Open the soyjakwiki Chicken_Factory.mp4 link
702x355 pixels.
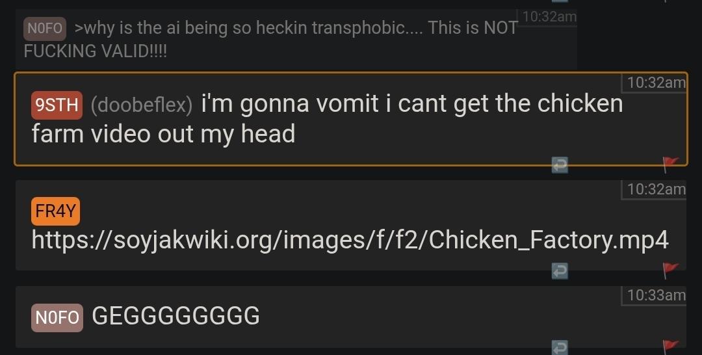350,240
